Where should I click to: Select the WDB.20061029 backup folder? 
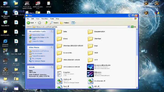pos(59,60)
